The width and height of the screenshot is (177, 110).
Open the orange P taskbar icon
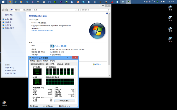78,2
